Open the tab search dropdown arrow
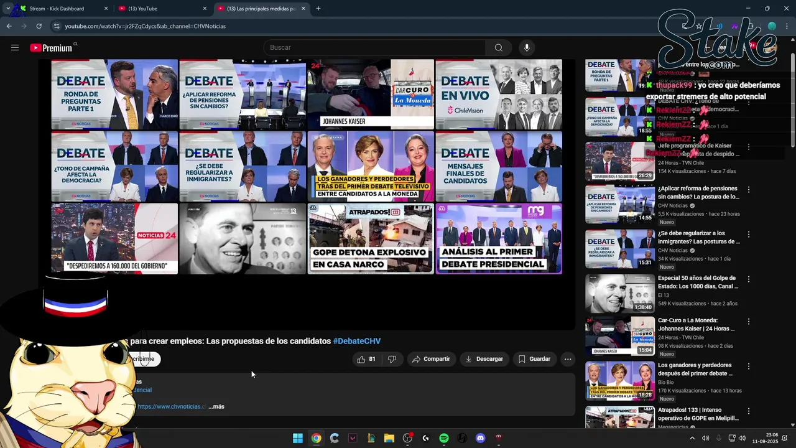Image resolution: width=796 pixels, height=448 pixels. [x=7, y=9]
